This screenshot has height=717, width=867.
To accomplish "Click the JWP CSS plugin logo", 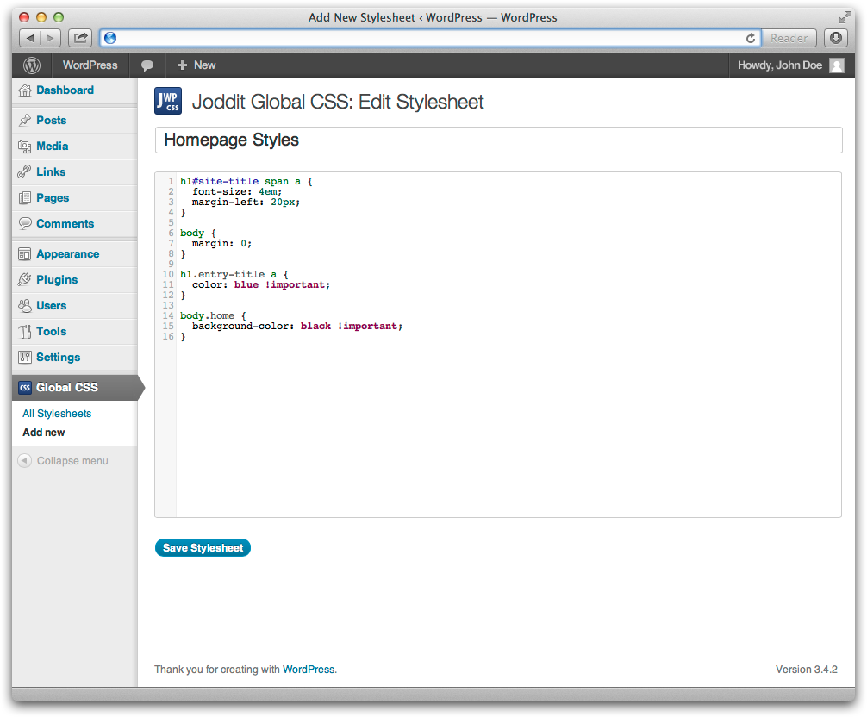I will pyautogui.click(x=168, y=101).
